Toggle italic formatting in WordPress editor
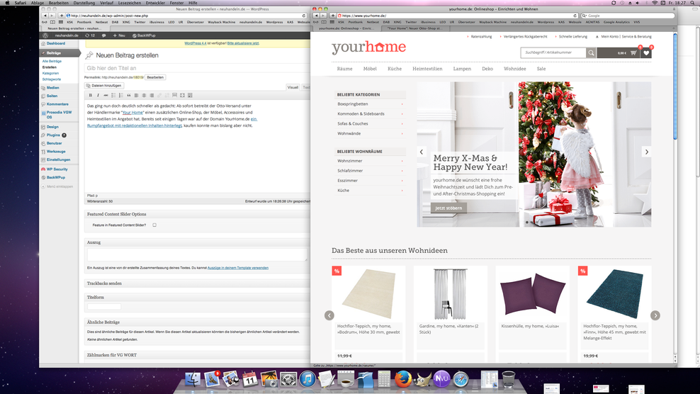 coord(98,95)
